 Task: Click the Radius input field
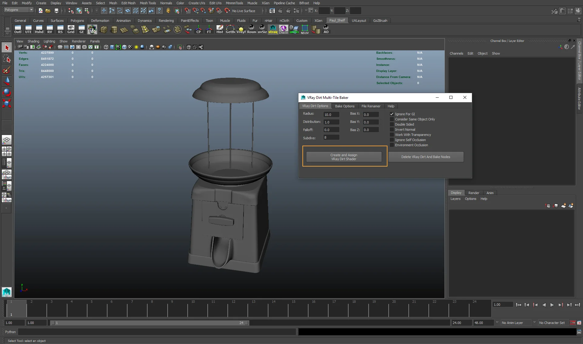coord(331,114)
